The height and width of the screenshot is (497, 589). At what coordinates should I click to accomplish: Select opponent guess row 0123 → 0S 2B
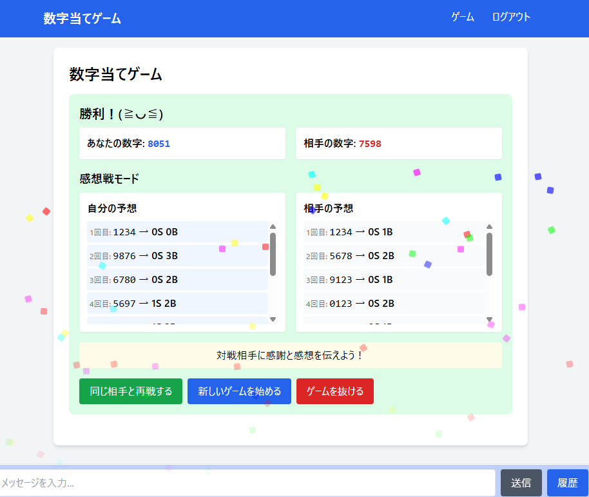pos(394,303)
